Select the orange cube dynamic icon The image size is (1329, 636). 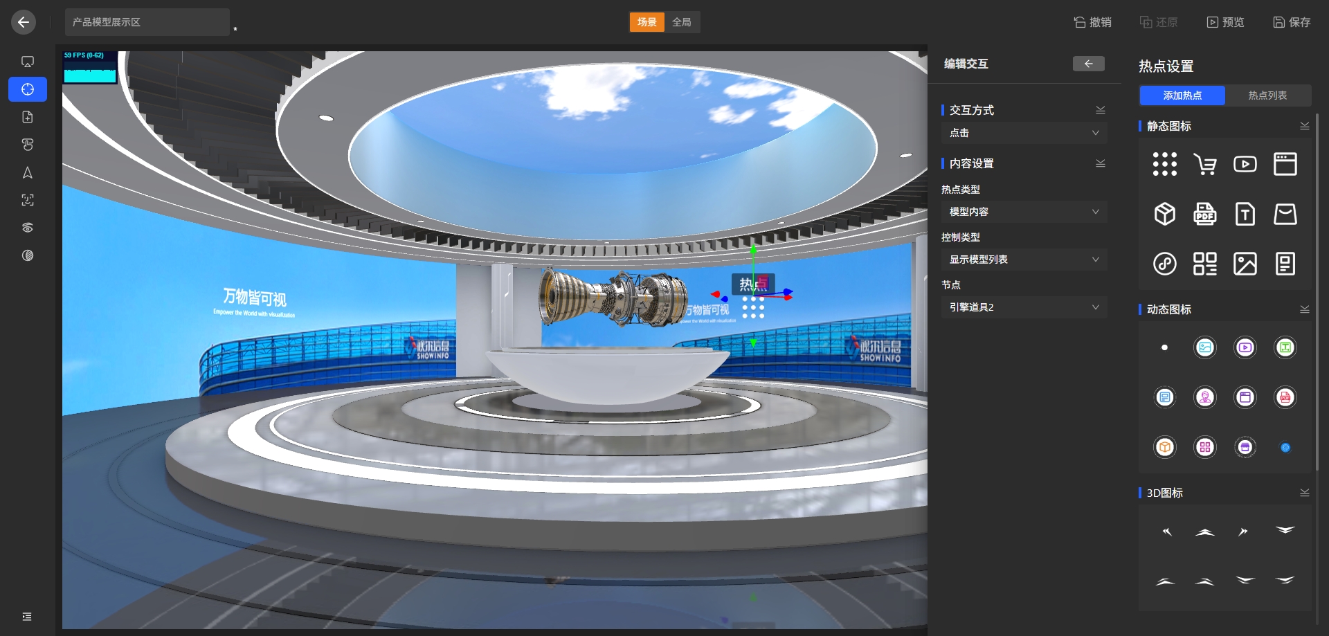pos(1164,447)
